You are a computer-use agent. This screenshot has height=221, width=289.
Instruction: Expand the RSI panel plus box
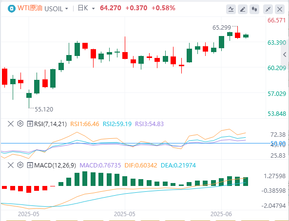(30, 124)
